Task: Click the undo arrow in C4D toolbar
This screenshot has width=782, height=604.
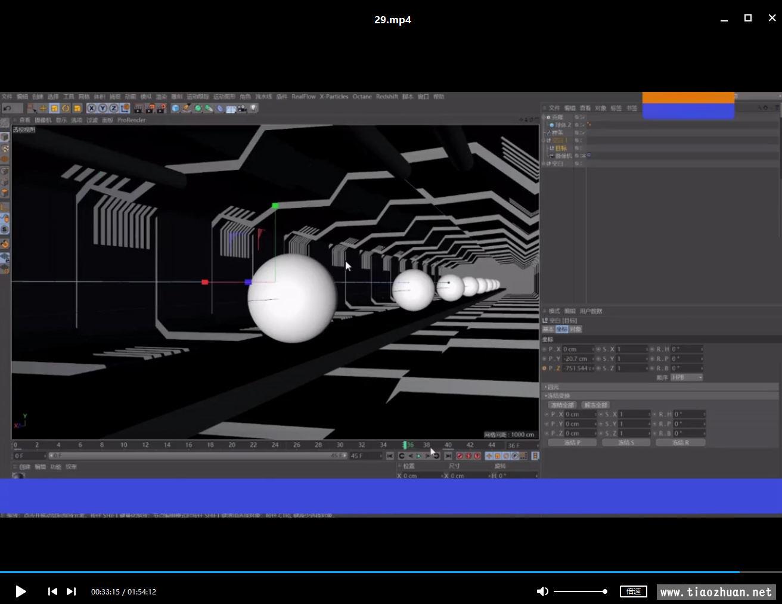Action: (x=7, y=109)
